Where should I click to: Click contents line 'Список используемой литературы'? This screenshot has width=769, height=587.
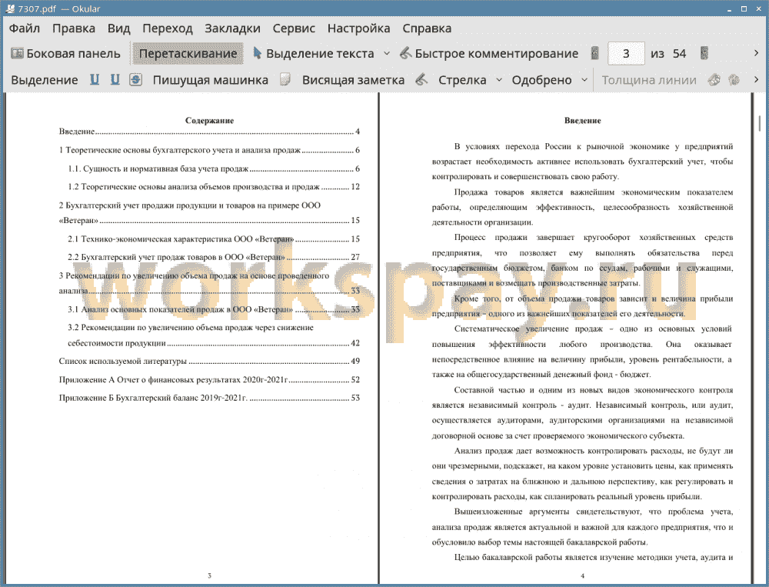pyautogui.click(x=209, y=362)
